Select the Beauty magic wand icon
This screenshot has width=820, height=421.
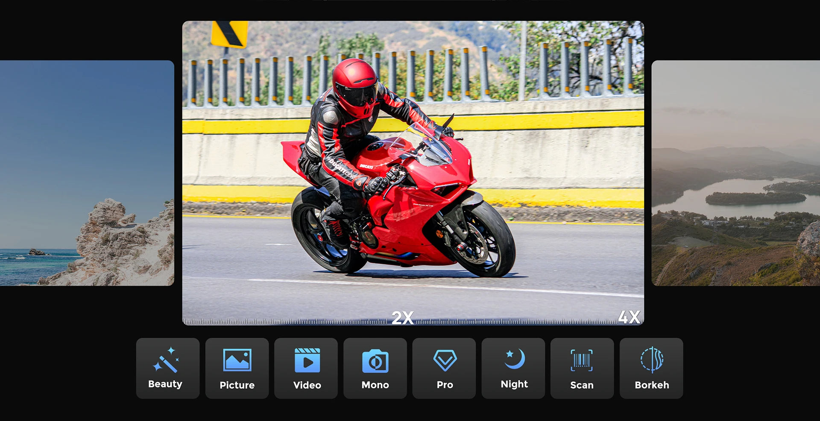pyautogui.click(x=166, y=359)
